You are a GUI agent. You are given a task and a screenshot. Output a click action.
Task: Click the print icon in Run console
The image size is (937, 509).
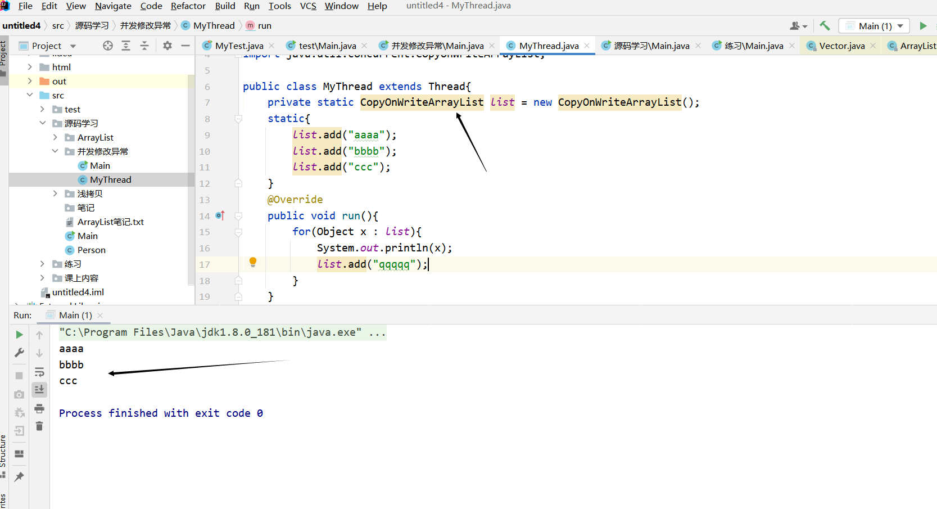(39, 408)
